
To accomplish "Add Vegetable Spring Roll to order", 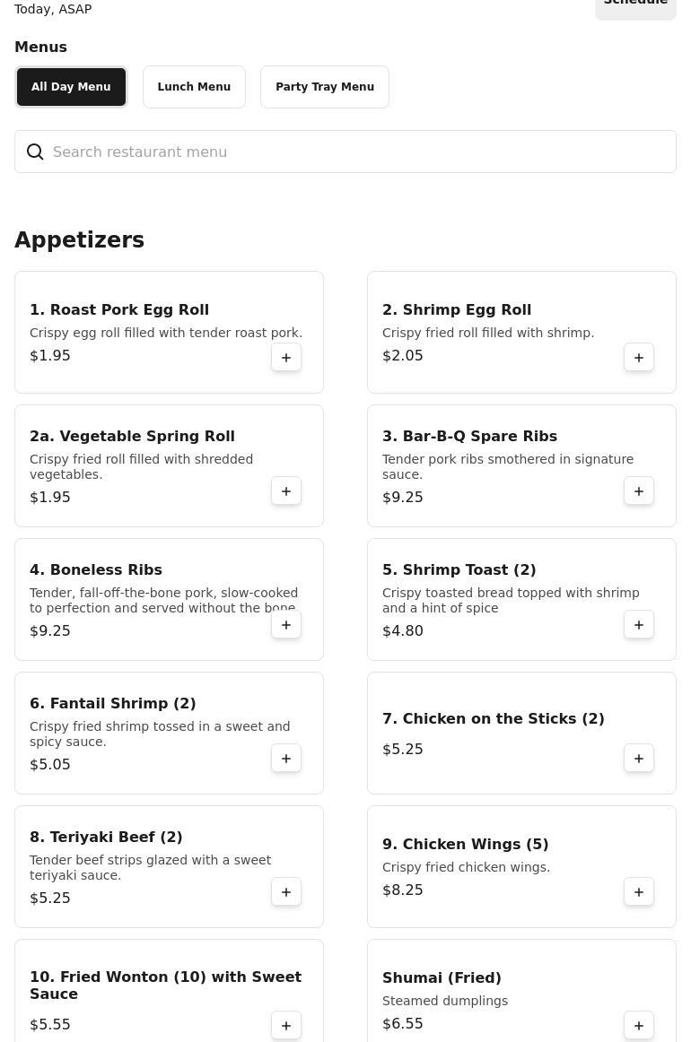I will coord(286,491).
